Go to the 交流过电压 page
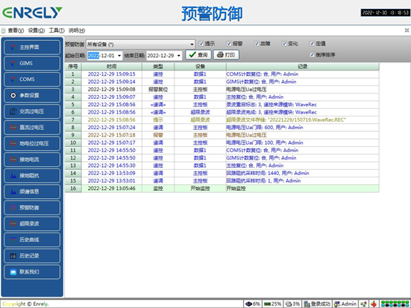This screenshot has height=308, width=411. tap(32, 111)
